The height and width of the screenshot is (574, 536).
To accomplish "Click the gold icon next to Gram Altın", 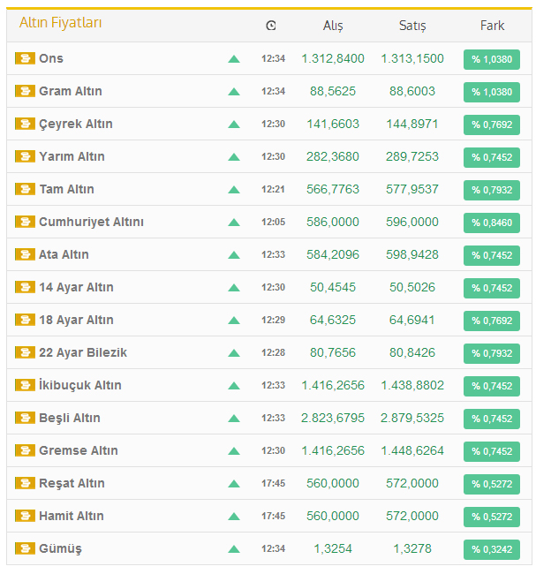I will pos(25,91).
